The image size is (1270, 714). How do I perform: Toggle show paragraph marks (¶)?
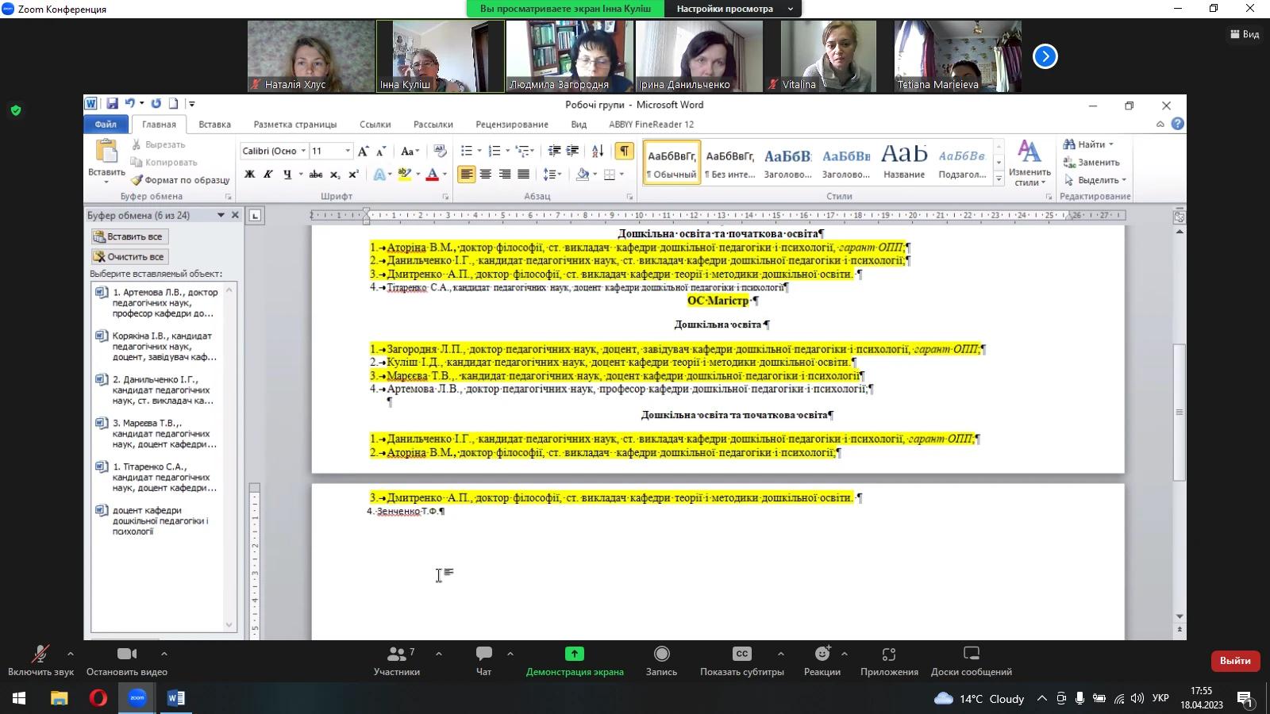[x=625, y=151]
